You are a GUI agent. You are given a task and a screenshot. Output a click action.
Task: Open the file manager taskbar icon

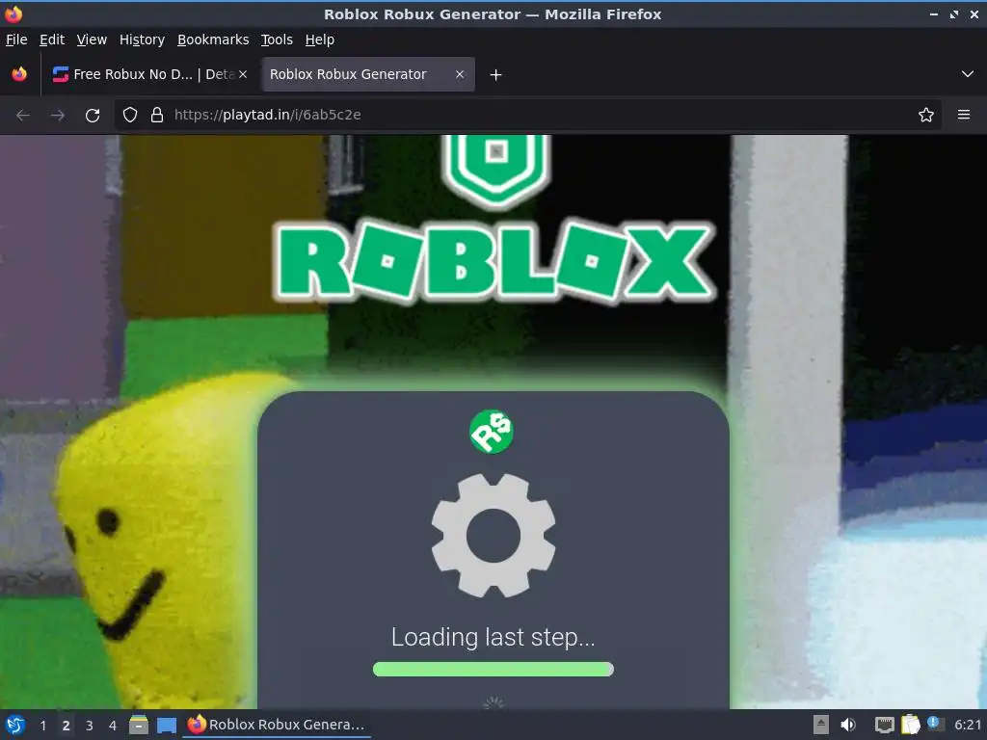pos(139,725)
